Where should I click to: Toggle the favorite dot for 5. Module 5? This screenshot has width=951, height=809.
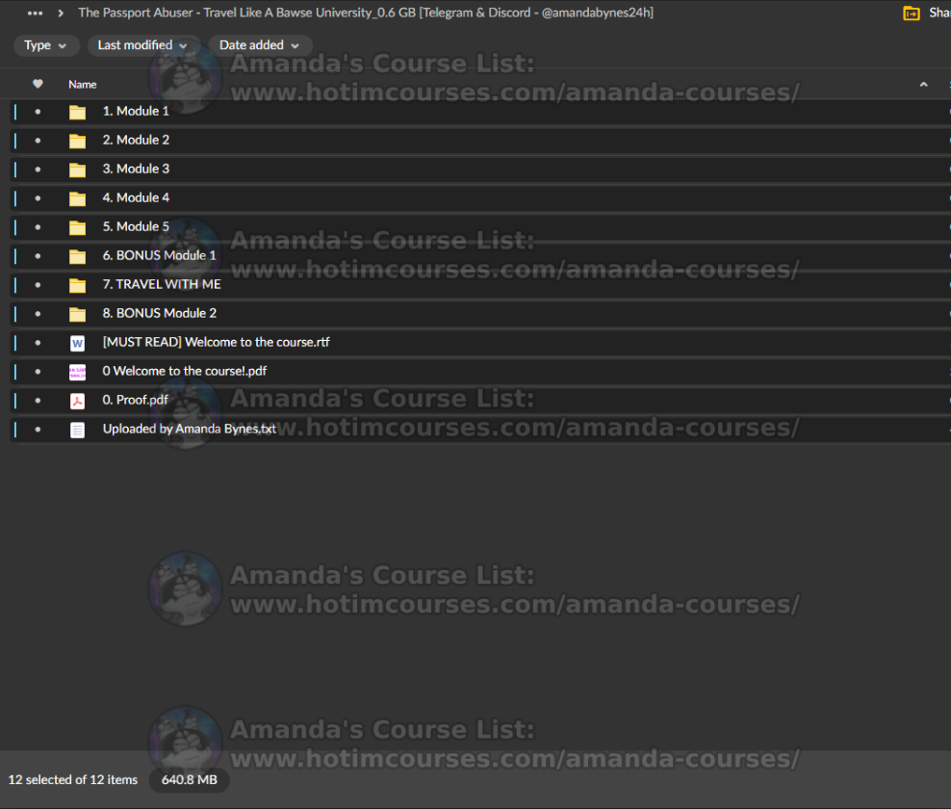click(38, 227)
